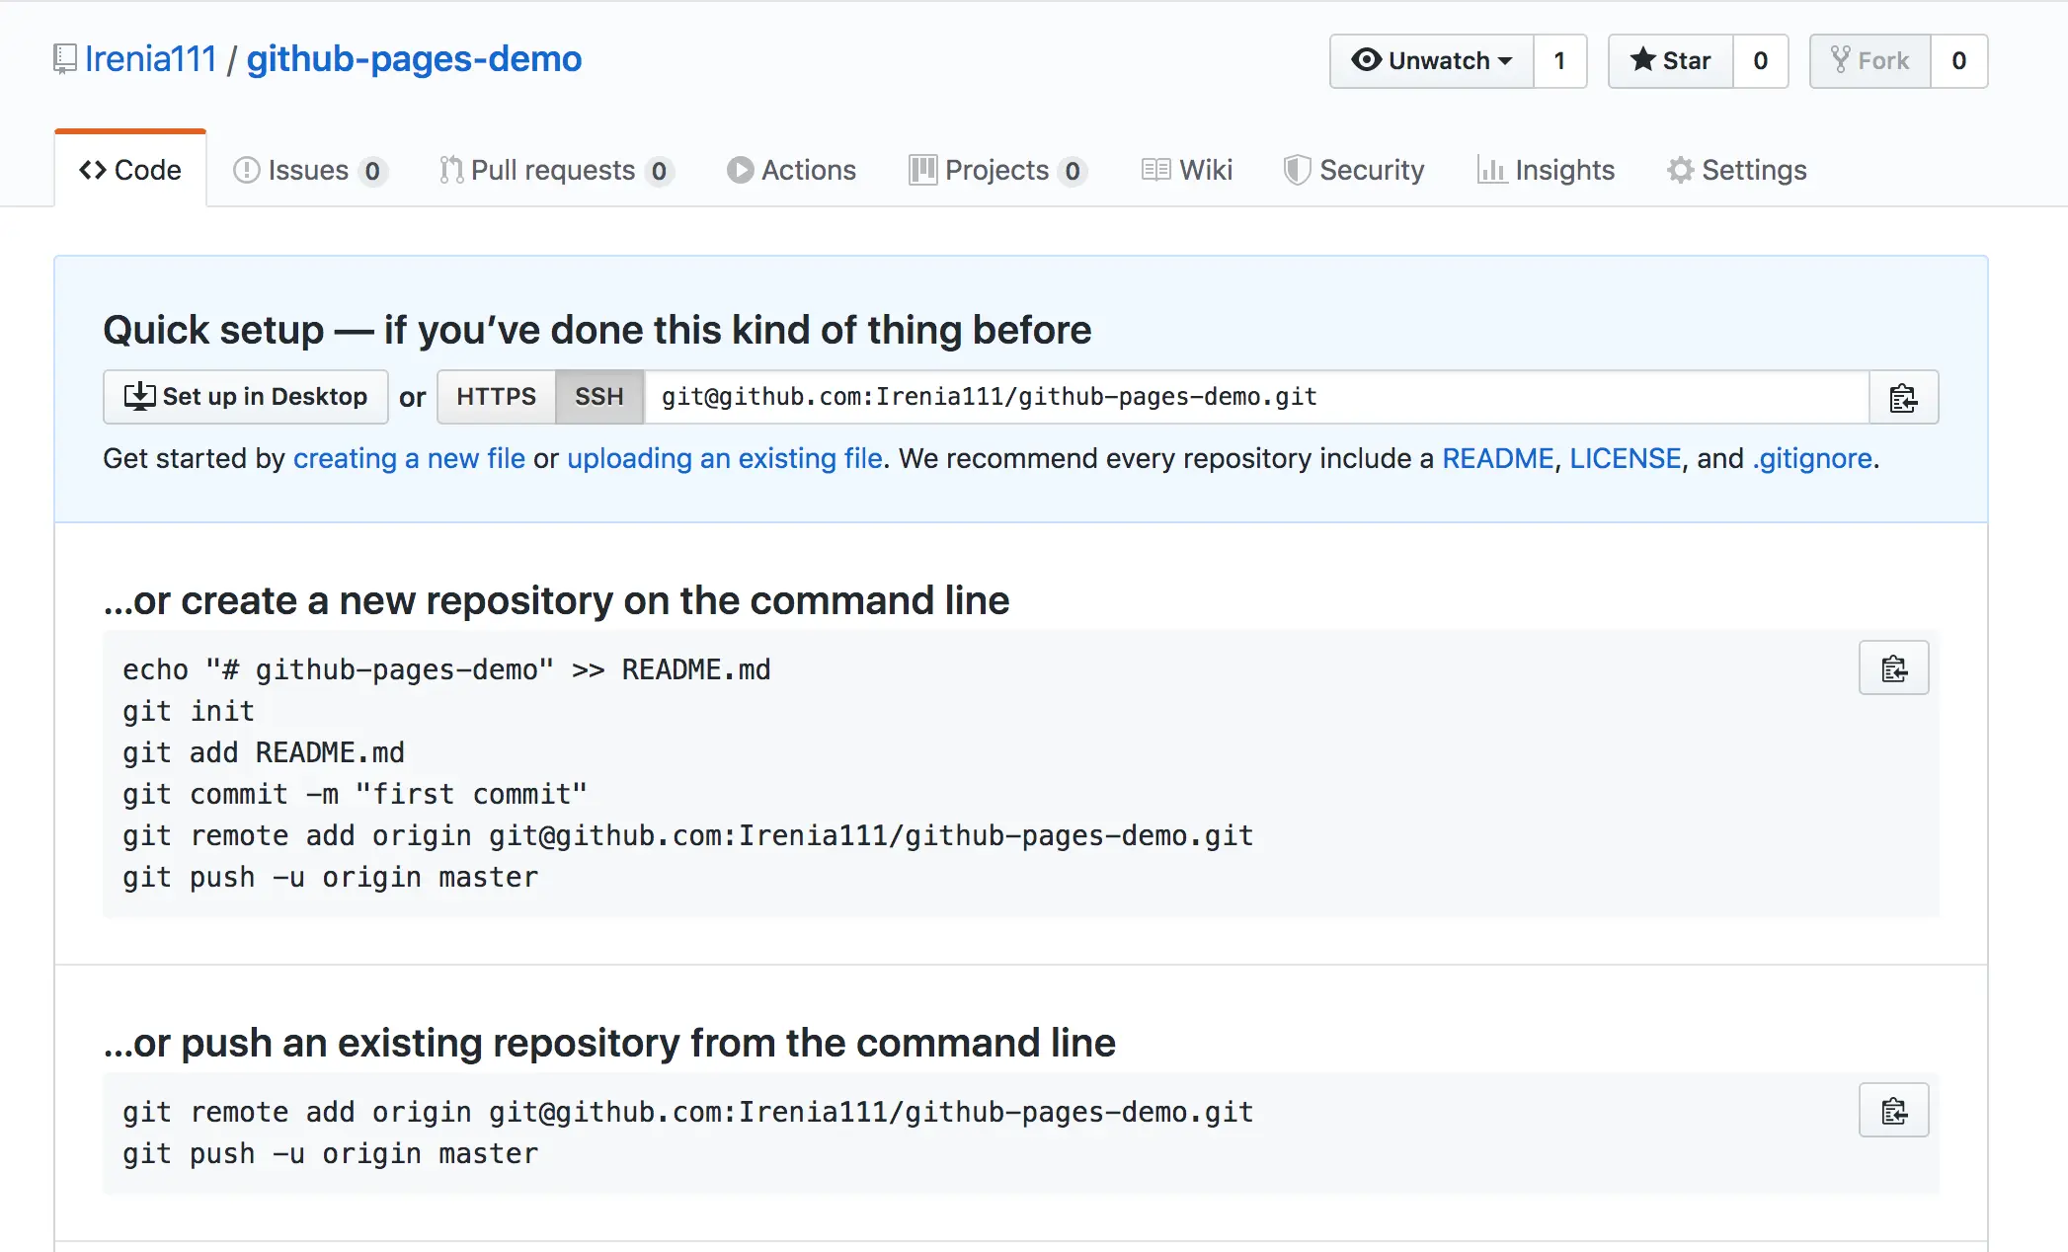Star the github-pages-demo repository

coord(1670,61)
